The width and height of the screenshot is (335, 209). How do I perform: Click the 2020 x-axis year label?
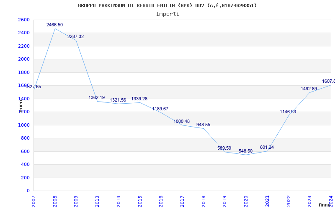coord(246,201)
